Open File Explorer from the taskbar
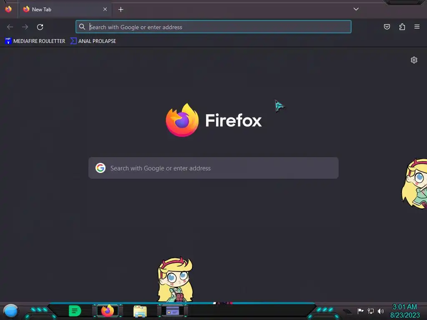 [140, 311]
